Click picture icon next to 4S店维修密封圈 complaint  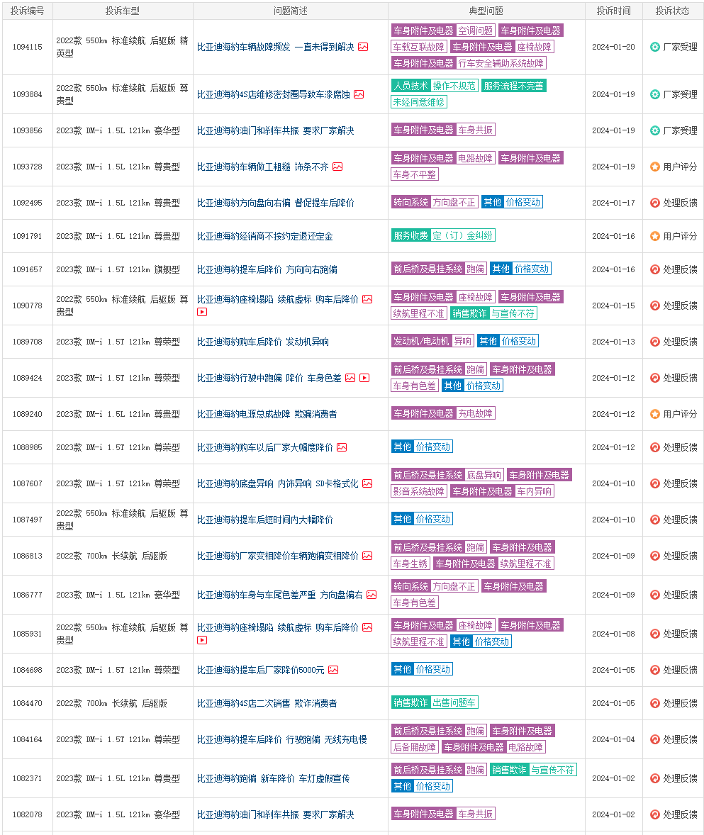[359, 94]
